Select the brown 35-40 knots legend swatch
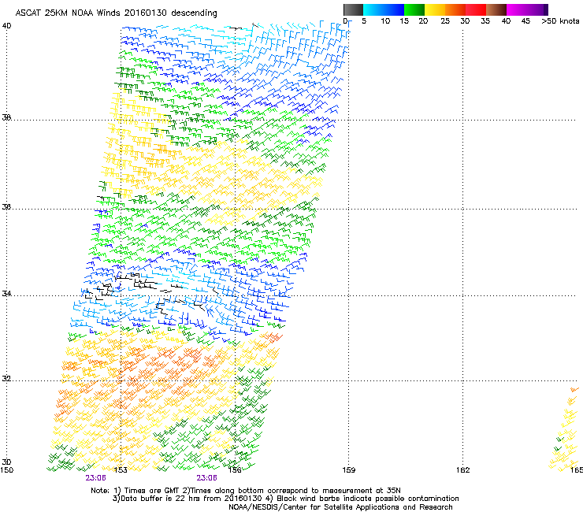 coord(496,9)
